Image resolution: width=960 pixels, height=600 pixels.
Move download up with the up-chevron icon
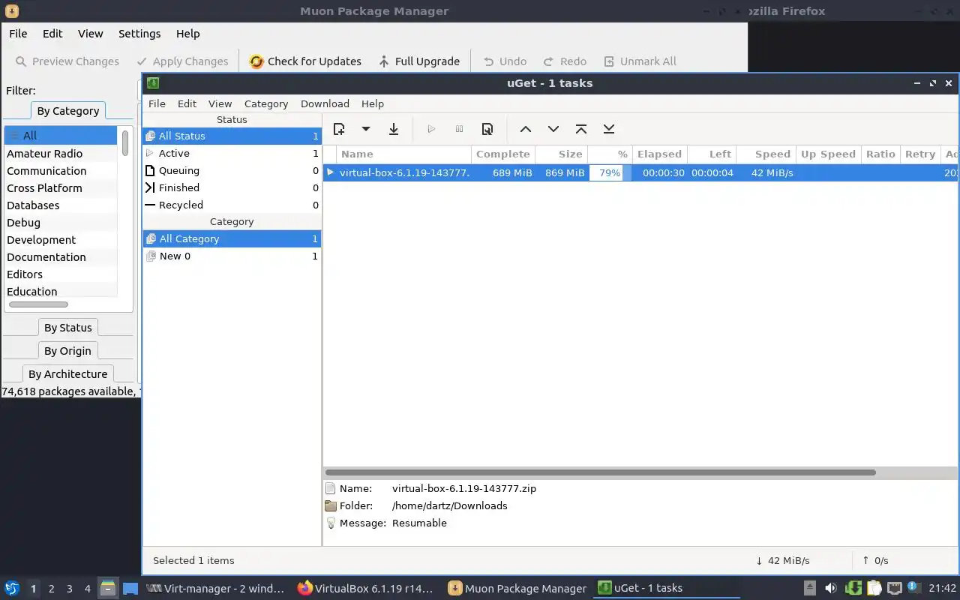(526, 129)
